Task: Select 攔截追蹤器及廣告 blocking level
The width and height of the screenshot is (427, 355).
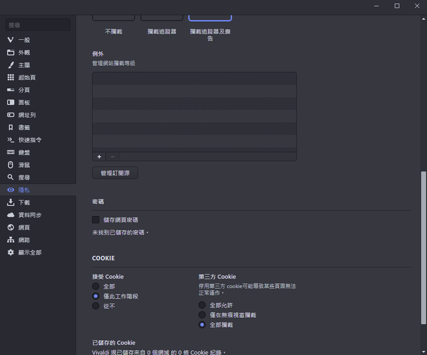Action: [x=210, y=35]
